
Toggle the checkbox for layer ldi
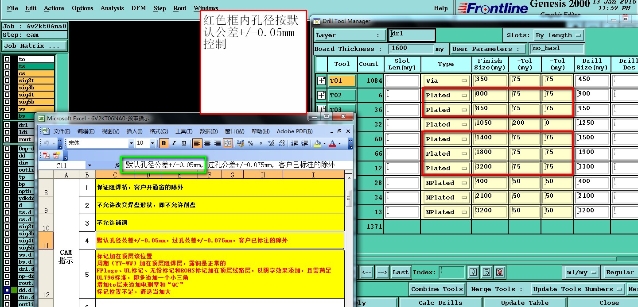(x=7, y=132)
